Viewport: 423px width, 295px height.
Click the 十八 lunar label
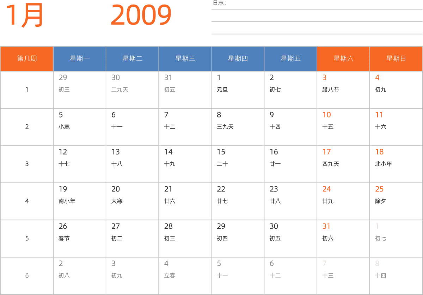click(117, 164)
